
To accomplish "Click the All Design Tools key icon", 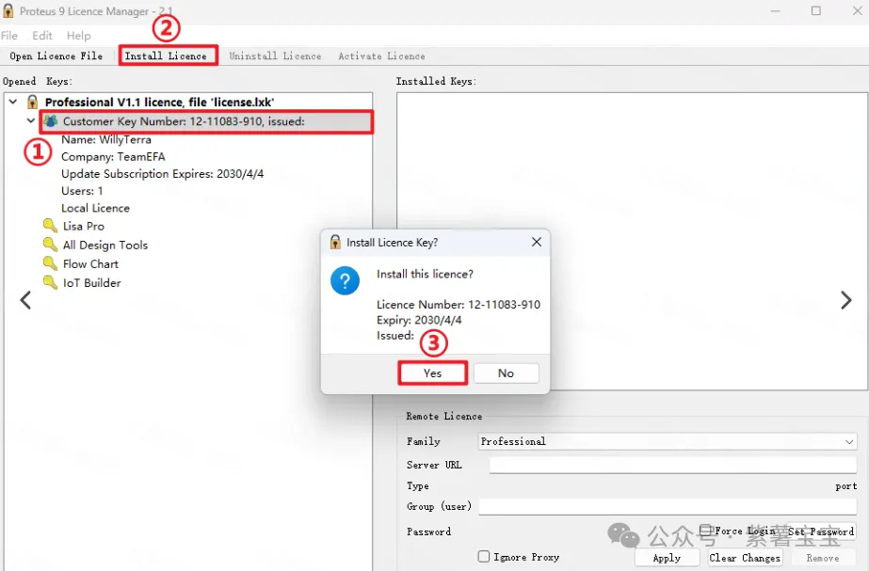I will (x=50, y=245).
